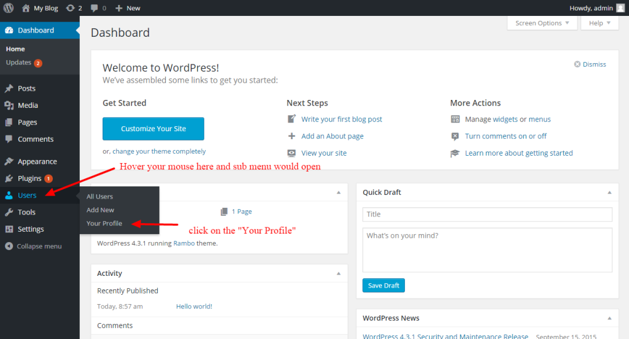Click change your theme completely link

coord(159,151)
